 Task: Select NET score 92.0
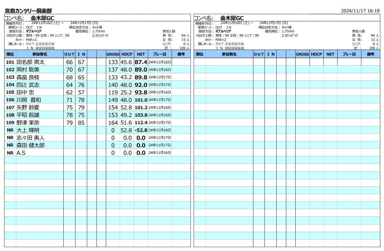click(x=141, y=85)
